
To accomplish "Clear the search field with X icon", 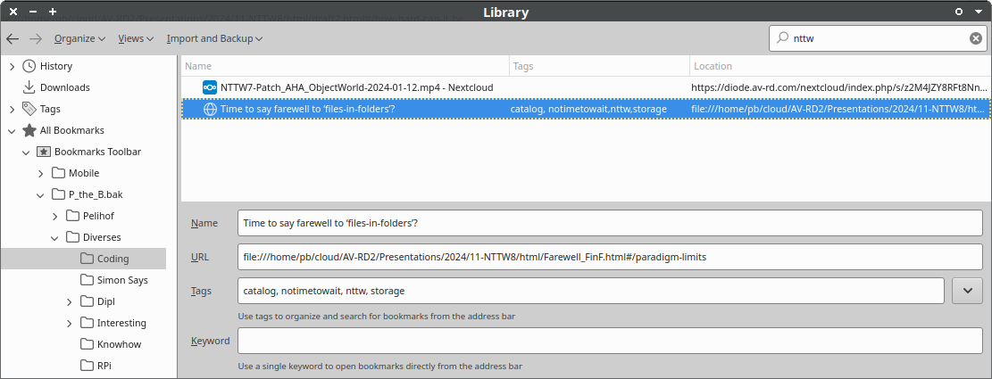I will (x=976, y=38).
